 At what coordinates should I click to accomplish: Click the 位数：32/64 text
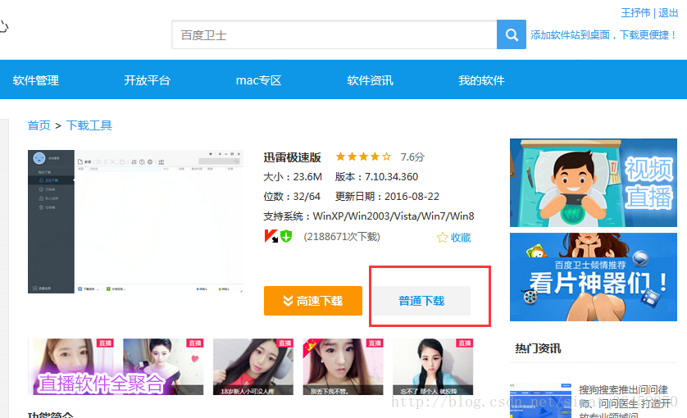(292, 196)
